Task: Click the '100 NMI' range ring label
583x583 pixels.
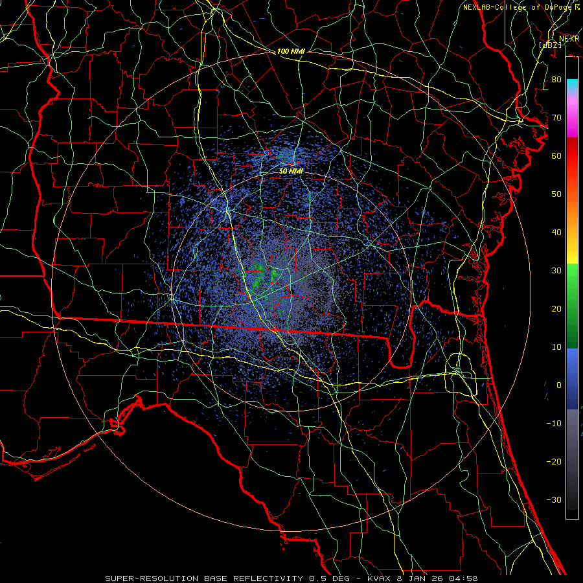Action: coord(291,51)
